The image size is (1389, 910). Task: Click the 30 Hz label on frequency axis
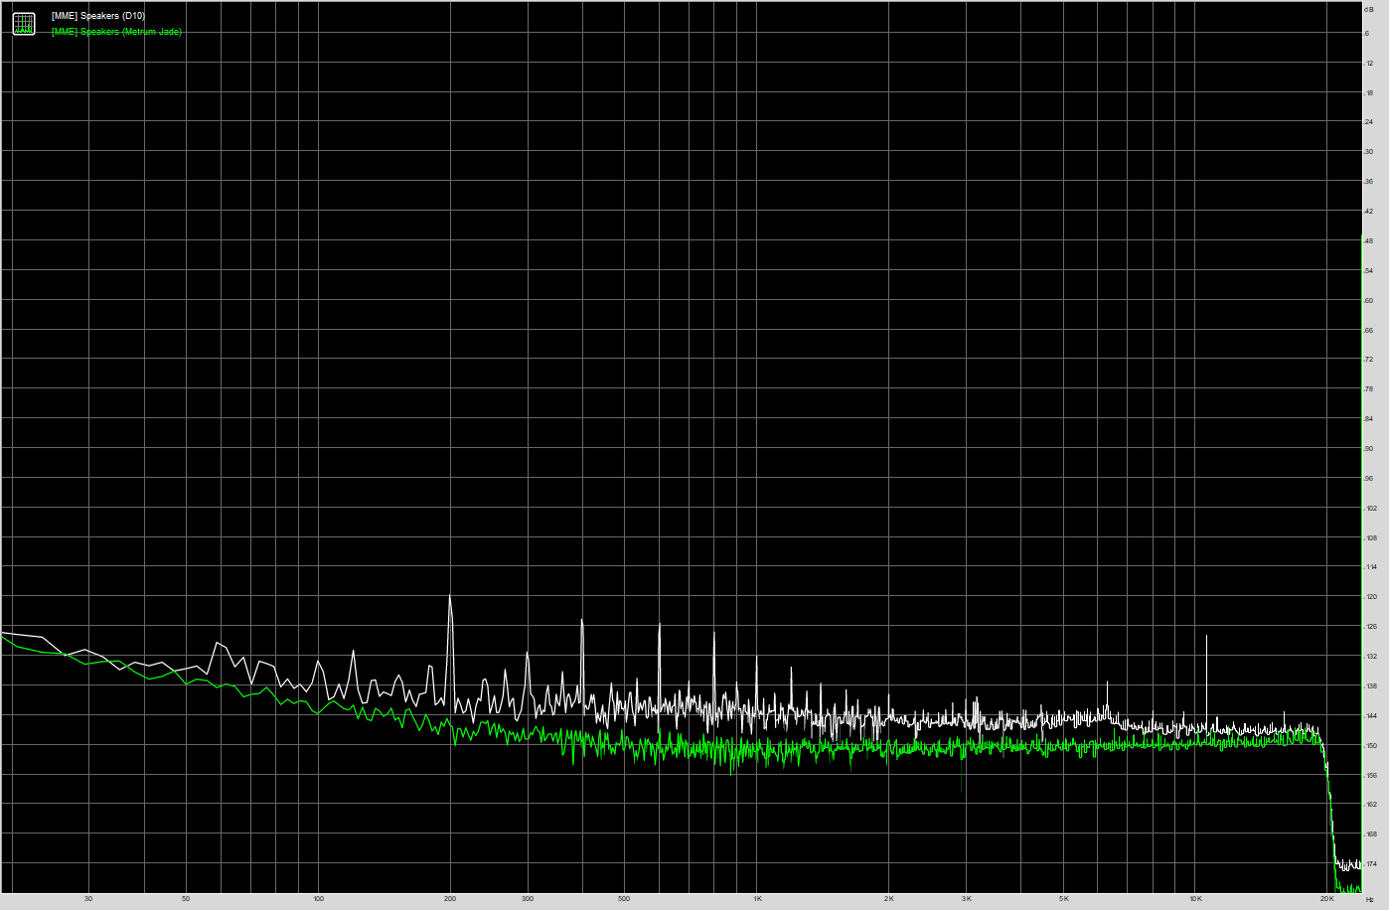[88, 899]
